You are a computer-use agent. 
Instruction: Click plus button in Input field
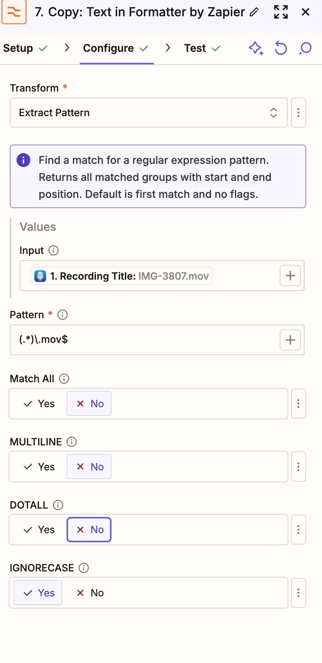click(x=290, y=275)
